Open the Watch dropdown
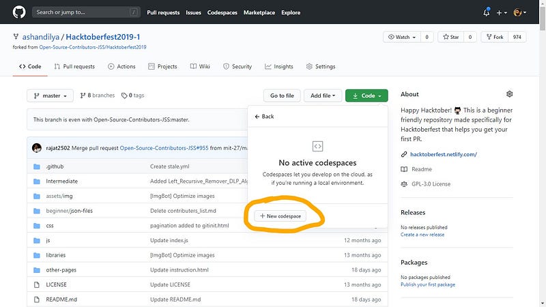This screenshot has width=546, height=307. (x=402, y=37)
